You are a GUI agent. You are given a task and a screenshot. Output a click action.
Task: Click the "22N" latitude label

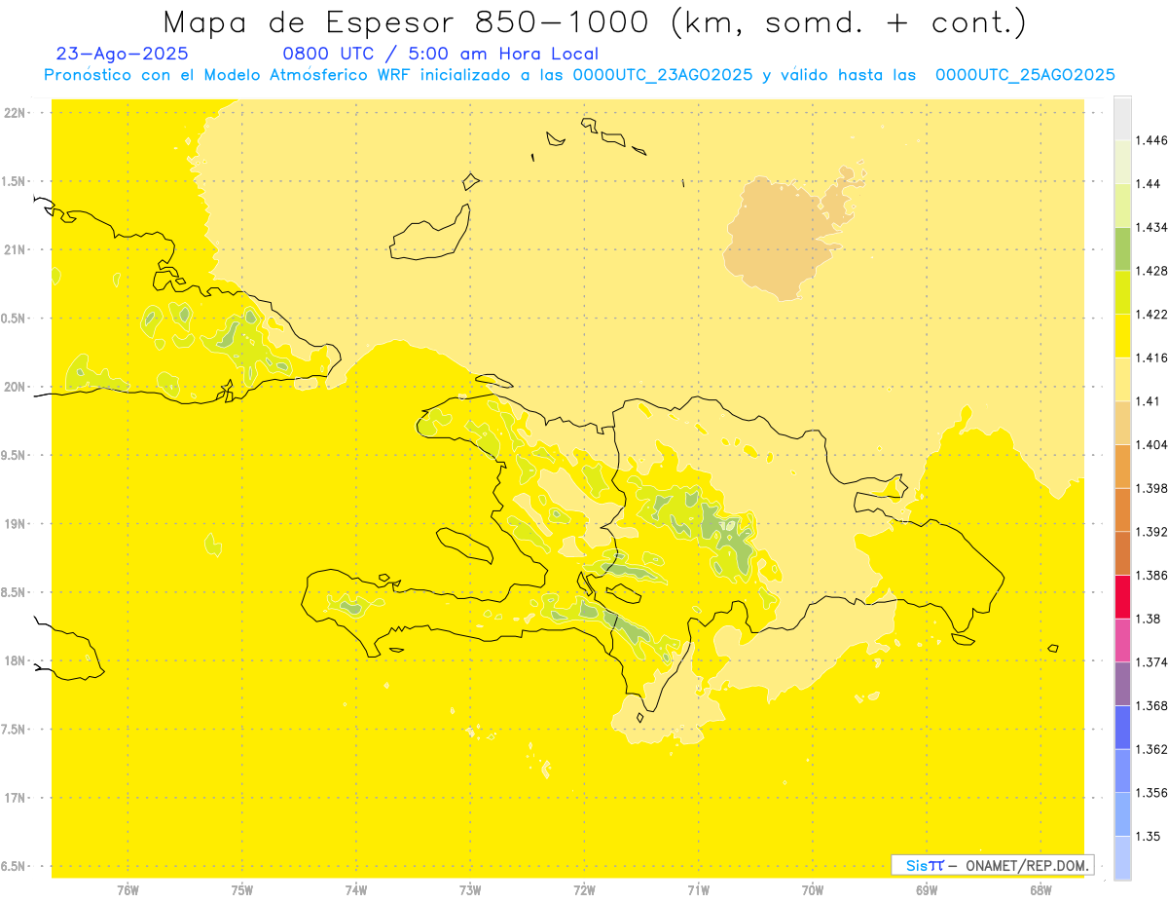(16, 113)
